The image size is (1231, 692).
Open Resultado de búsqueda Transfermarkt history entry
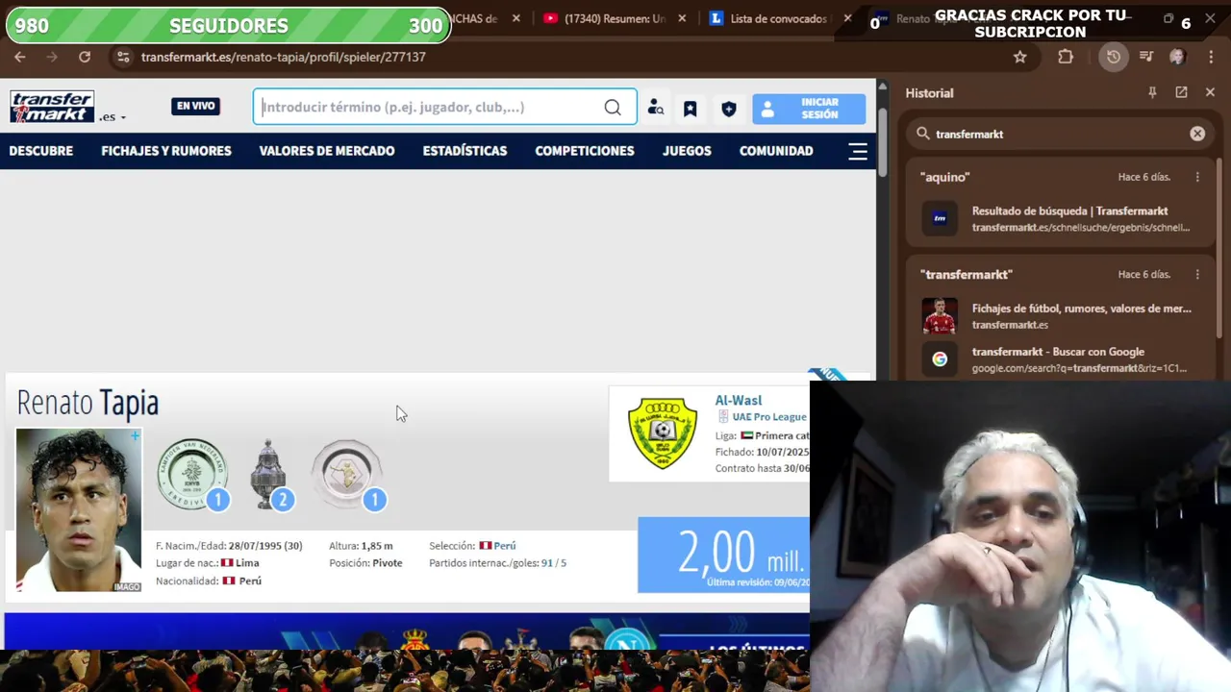click(x=1059, y=219)
